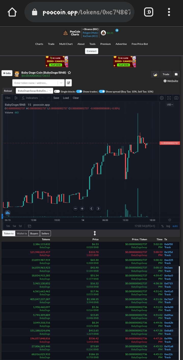
Task: Open the browser tab switcher
Action: (x=149, y=12)
